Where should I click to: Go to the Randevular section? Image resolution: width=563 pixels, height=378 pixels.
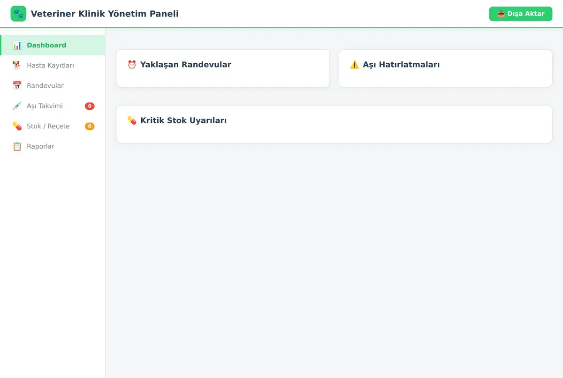coord(53,86)
